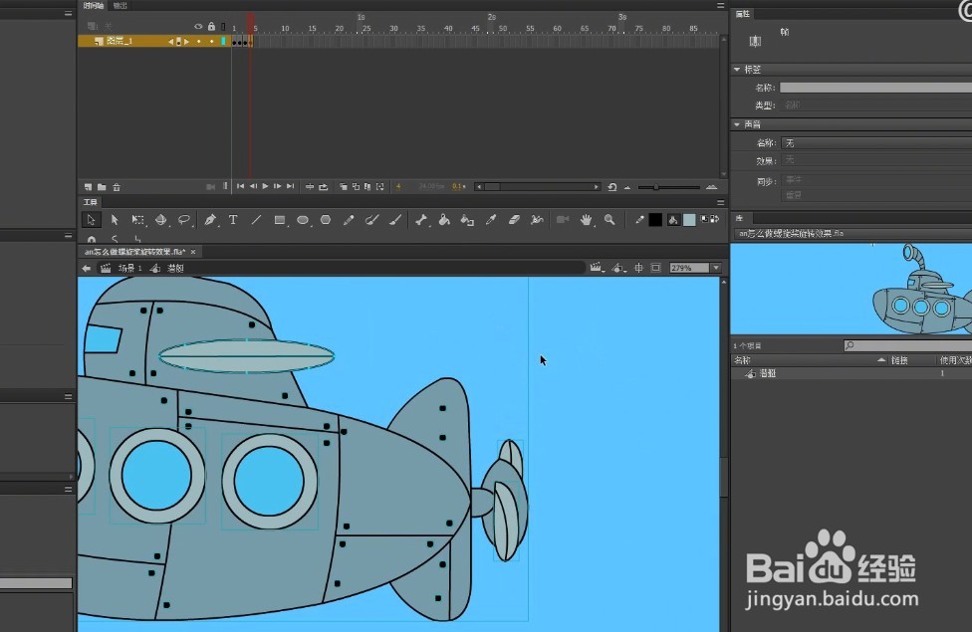Click the new layer icon below timeline
The height and width of the screenshot is (632, 972).
click(88, 186)
